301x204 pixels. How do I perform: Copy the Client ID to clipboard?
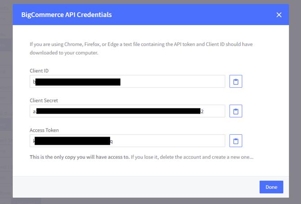click(x=236, y=81)
